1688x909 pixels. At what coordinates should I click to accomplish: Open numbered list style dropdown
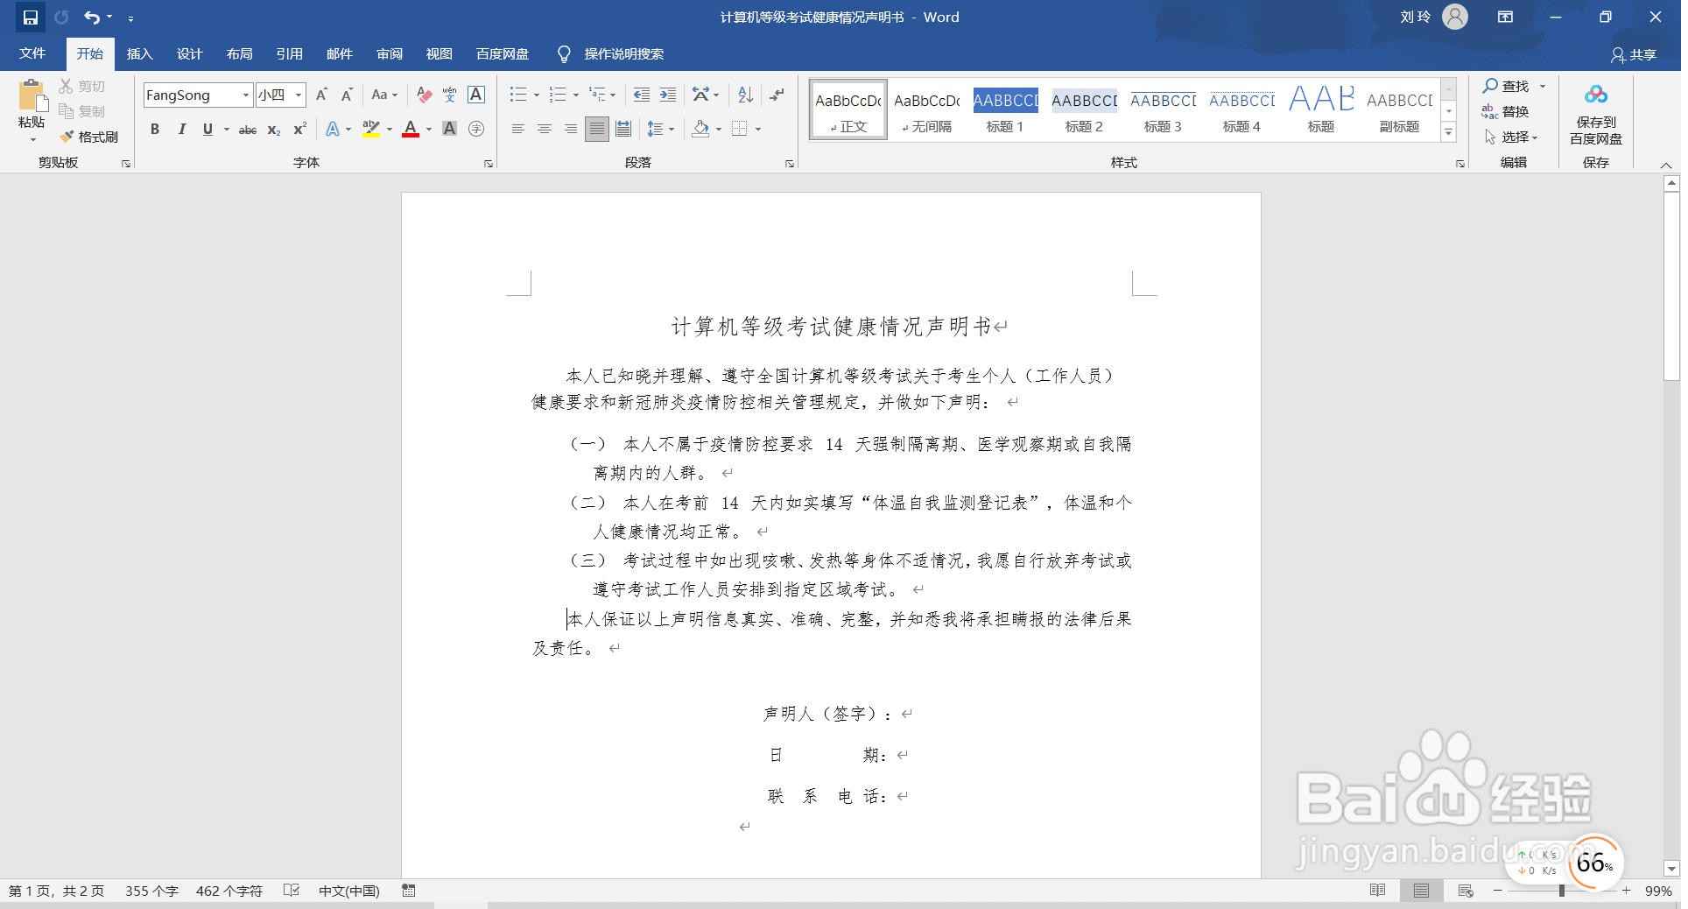pyautogui.click(x=576, y=95)
